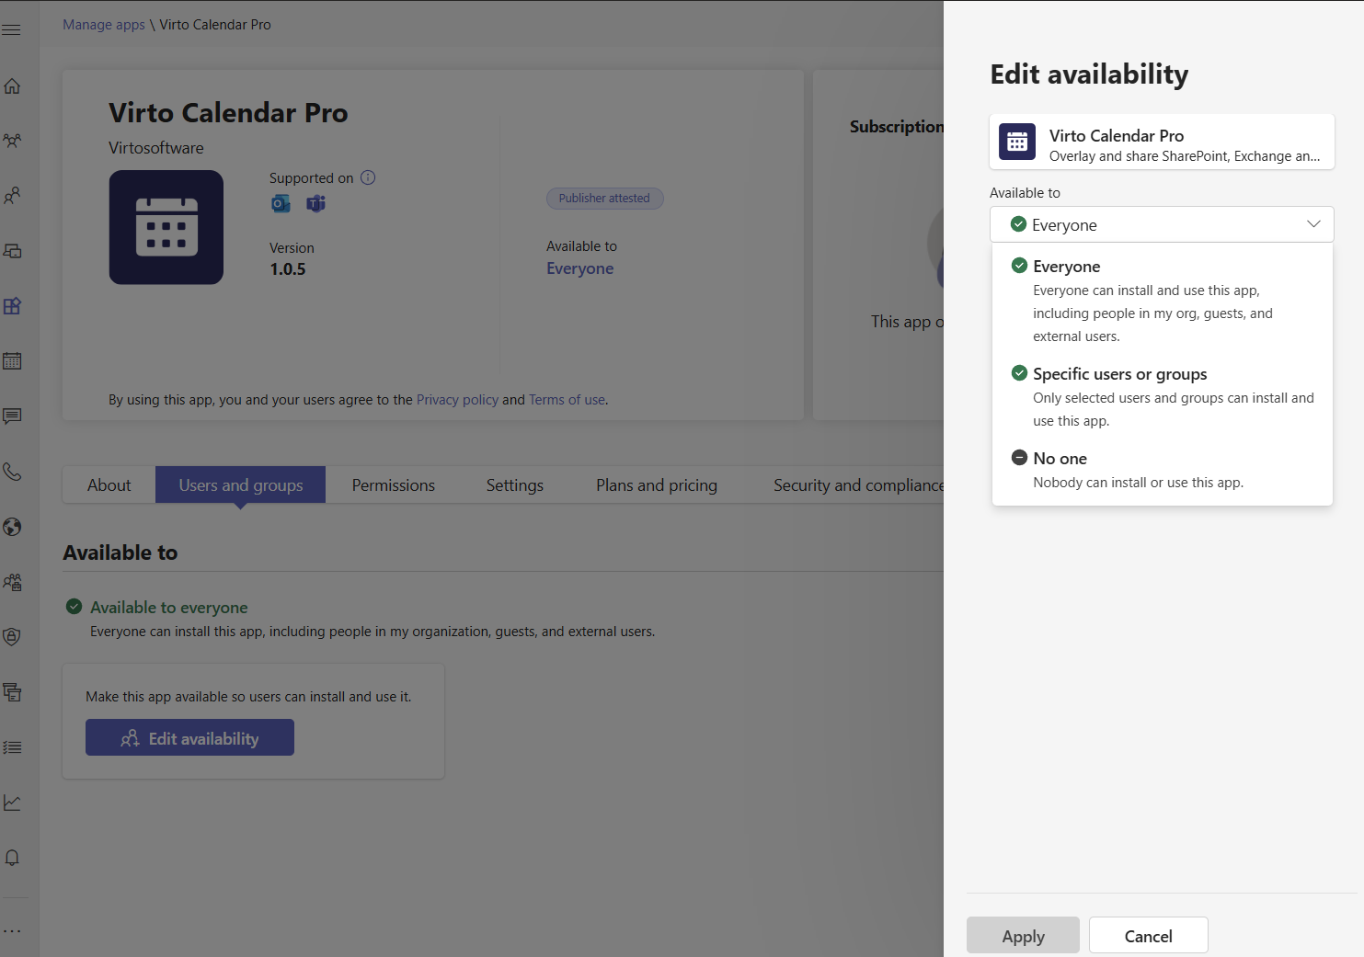
Task: Collapse the Available to dropdown
Action: (x=1162, y=224)
